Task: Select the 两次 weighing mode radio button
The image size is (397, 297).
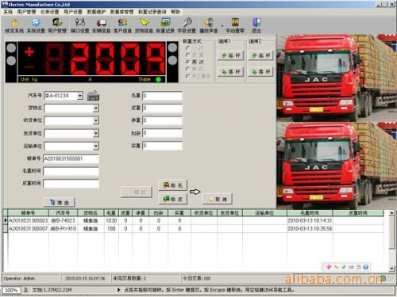Action: 187,62
